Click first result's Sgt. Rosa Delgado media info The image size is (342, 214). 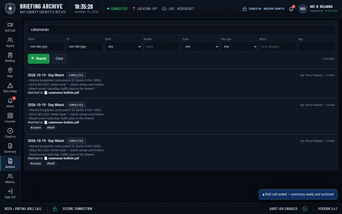(x=317, y=75)
